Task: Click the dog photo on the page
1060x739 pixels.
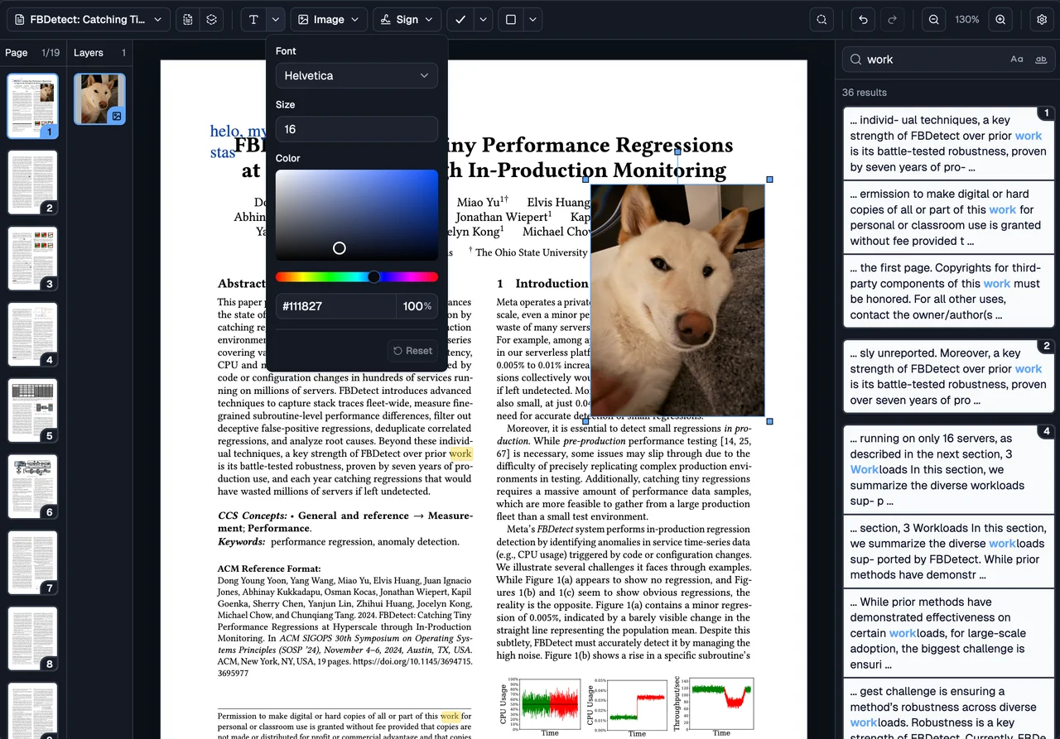Action: click(x=677, y=300)
